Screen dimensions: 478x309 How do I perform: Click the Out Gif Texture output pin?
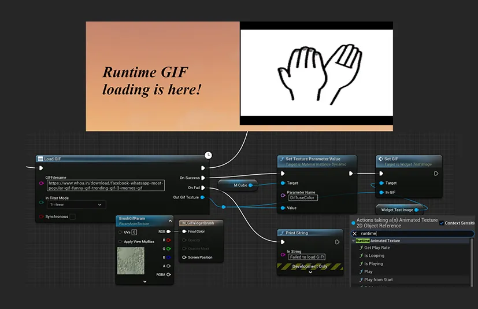(202, 197)
